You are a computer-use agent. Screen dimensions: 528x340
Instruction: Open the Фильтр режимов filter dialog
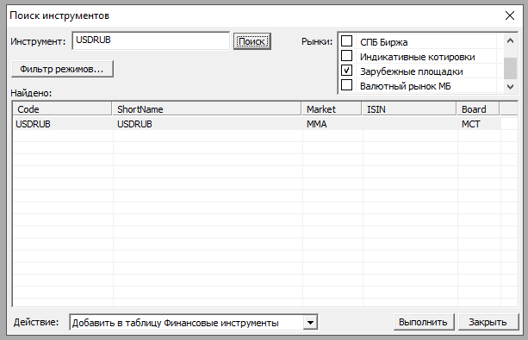tap(62, 69)
